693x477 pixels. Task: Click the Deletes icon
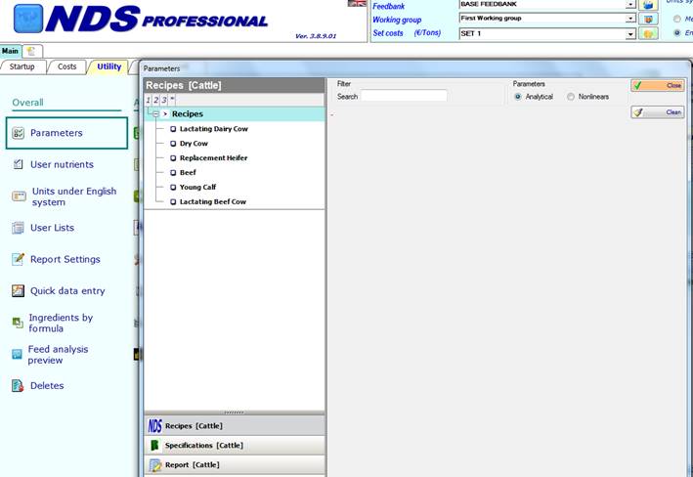point(18,386)
